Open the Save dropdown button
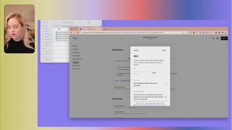 click(x=224, y=38)
